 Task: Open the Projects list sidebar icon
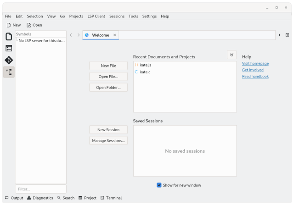click(9, 48)
